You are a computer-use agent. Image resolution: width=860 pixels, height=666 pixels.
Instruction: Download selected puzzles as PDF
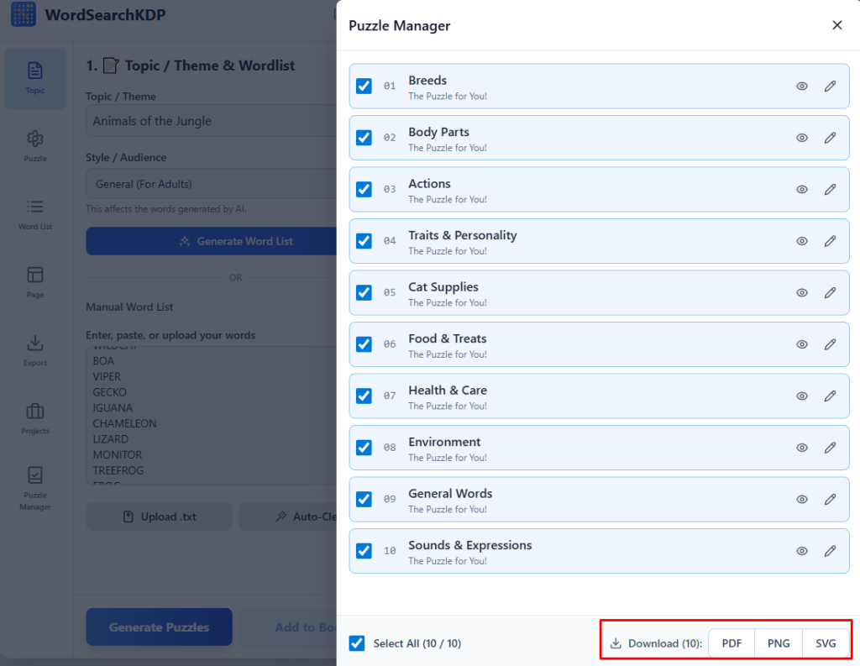point(732,643)
